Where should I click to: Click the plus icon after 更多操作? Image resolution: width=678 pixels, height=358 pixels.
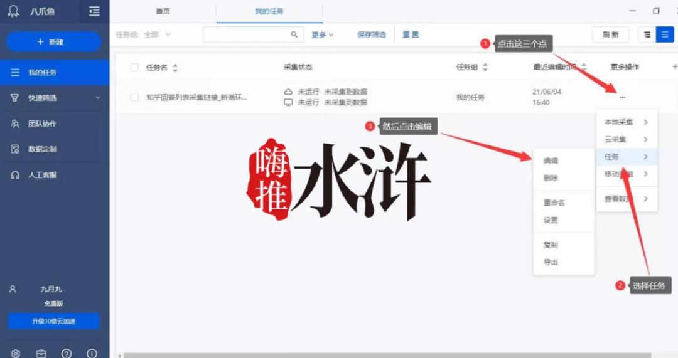point(674,66)
